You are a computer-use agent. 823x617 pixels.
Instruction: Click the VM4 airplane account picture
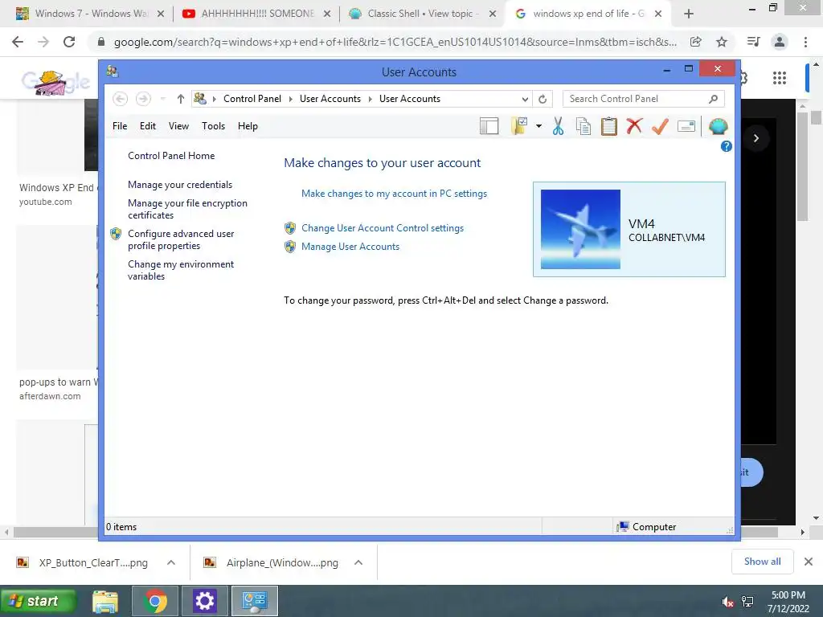580,229
